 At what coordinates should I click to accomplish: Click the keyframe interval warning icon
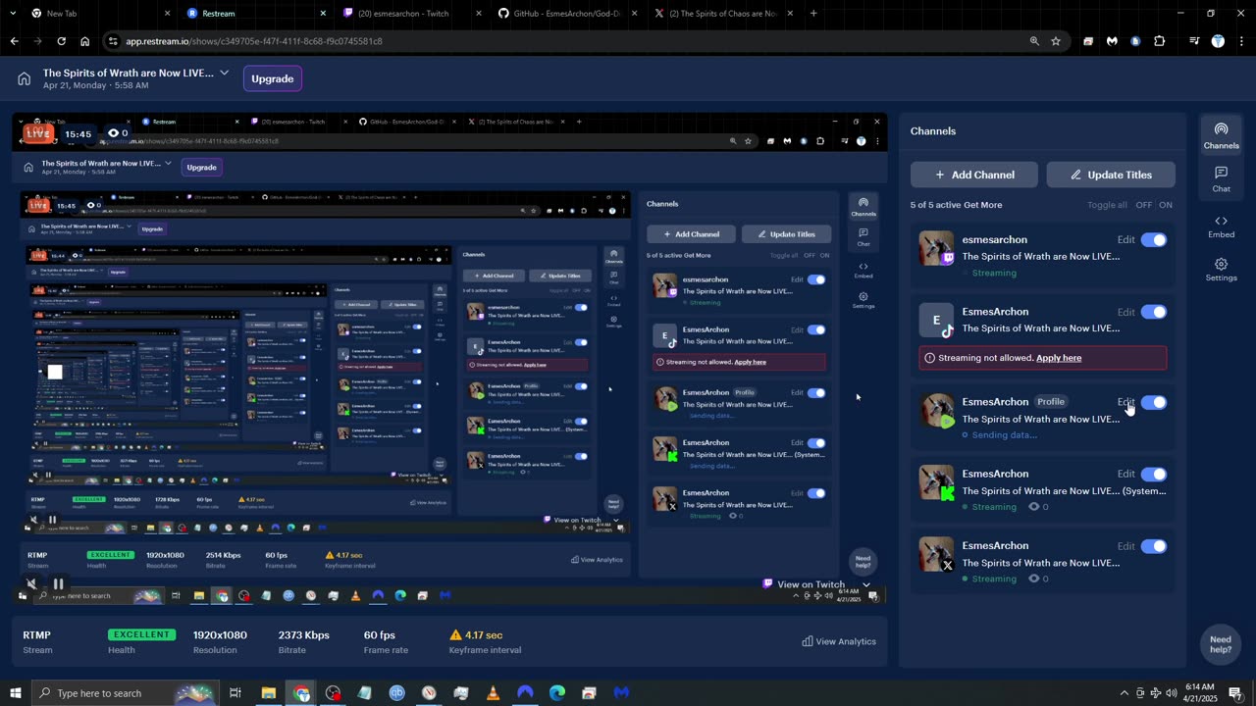[x=455, y=634]
